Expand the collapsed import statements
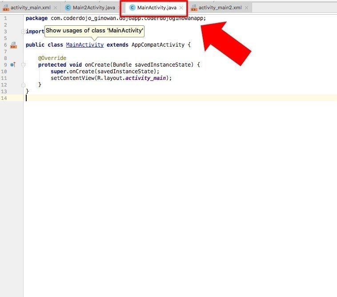The image size is (337, 297). (x=23, y=32)
